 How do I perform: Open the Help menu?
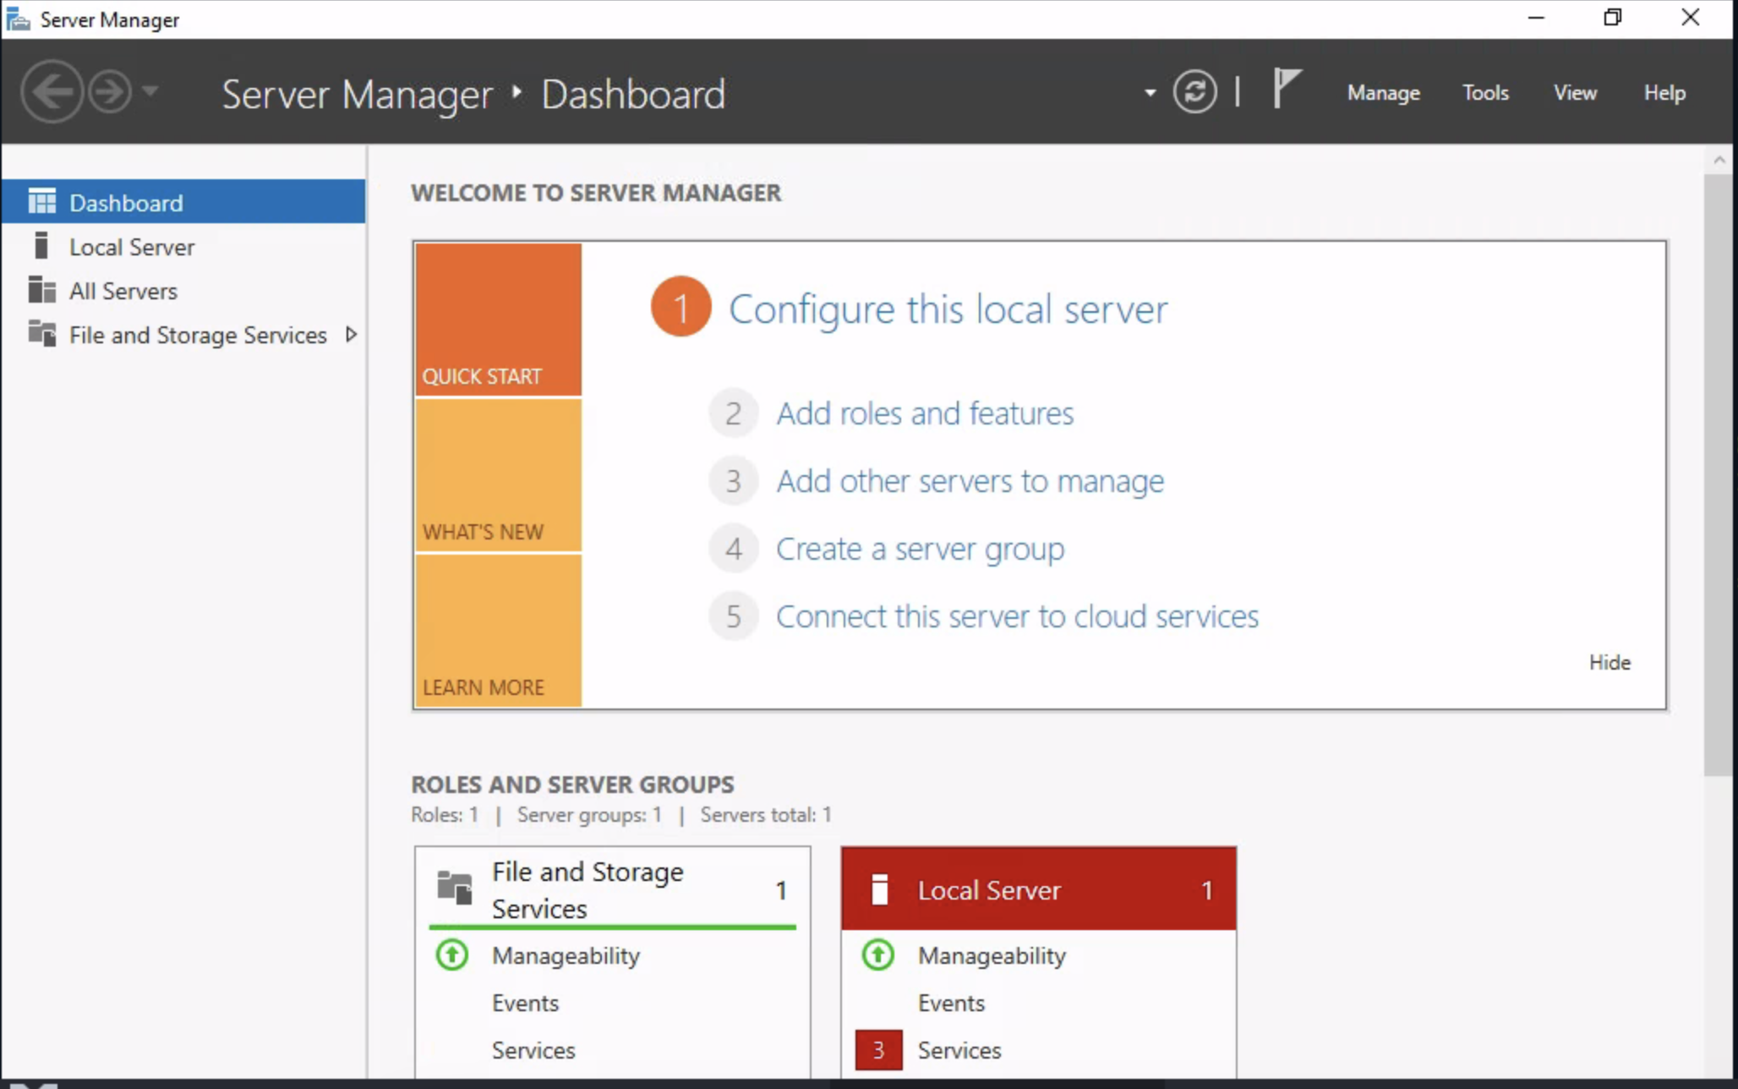[x=1664, y=92]
